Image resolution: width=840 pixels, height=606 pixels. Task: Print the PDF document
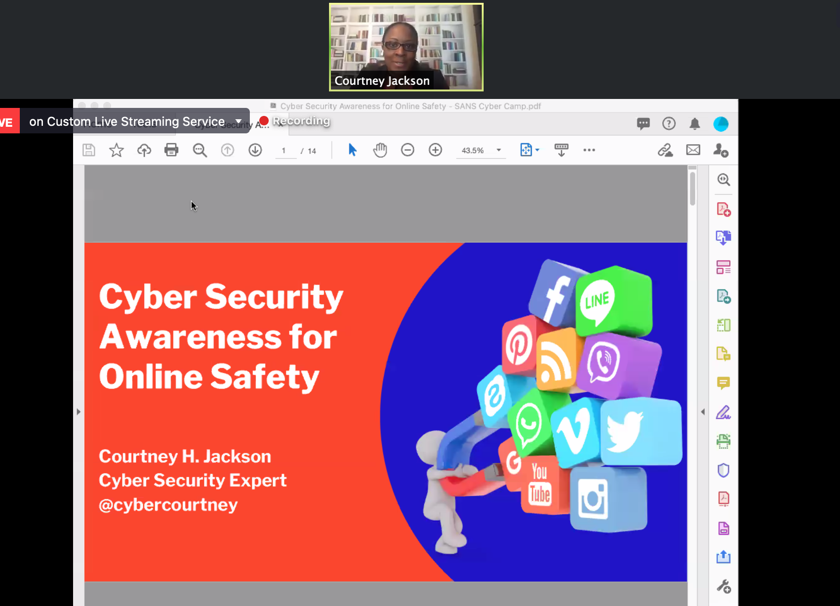[x=172, y=150]
